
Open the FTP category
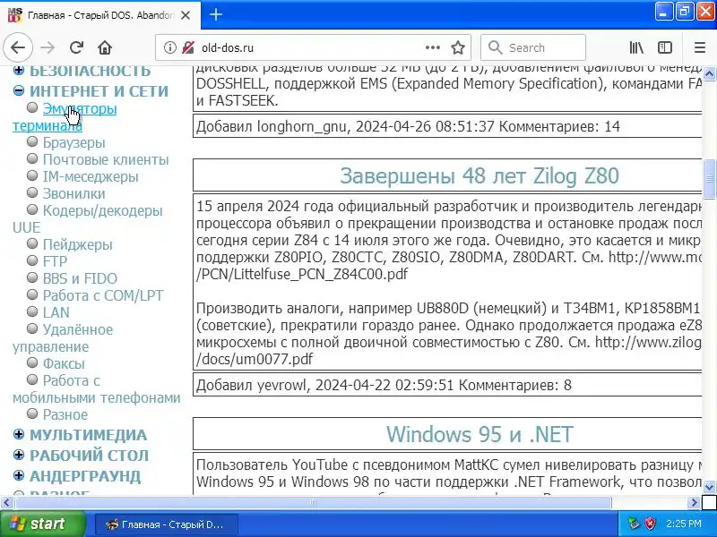[x=55, y=261]
